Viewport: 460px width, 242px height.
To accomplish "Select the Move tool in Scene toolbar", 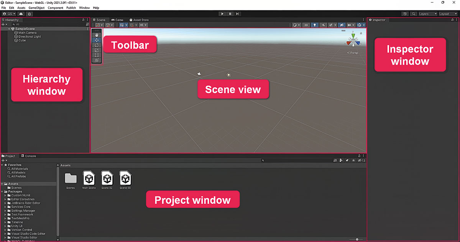I will point(97,40).
